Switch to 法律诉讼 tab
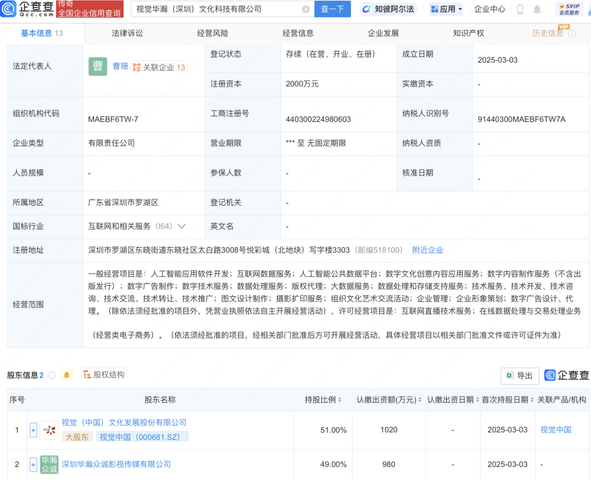This screenshot has height=480, width=591. pos(128,33)
